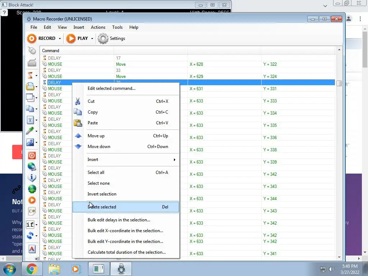Open the RECORD dropdown arrow

(x=60, y=38)
